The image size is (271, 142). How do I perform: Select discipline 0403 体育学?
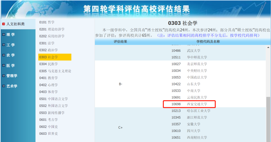49,92
